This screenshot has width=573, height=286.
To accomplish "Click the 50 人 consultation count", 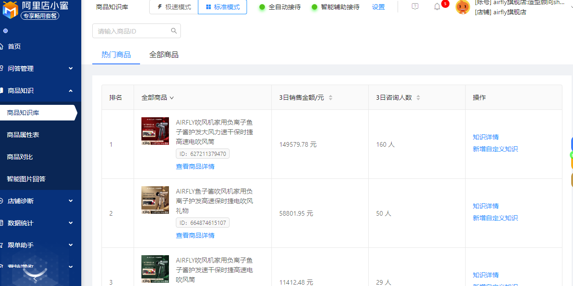I will 383,213.
